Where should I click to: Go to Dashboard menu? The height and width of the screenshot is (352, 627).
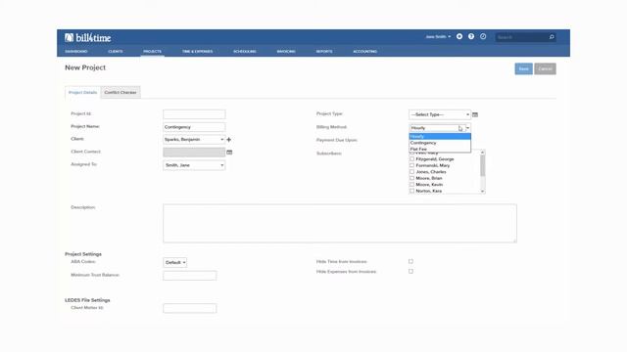click(x=76, y=52)
